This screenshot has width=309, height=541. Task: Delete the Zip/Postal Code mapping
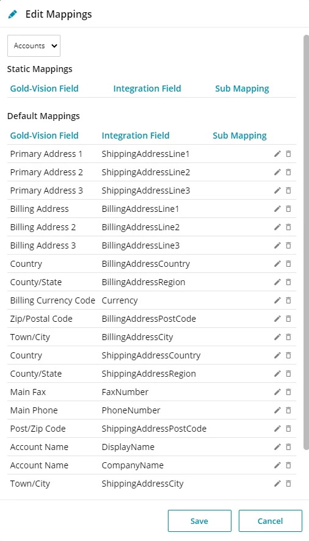[x=288, y=319]
